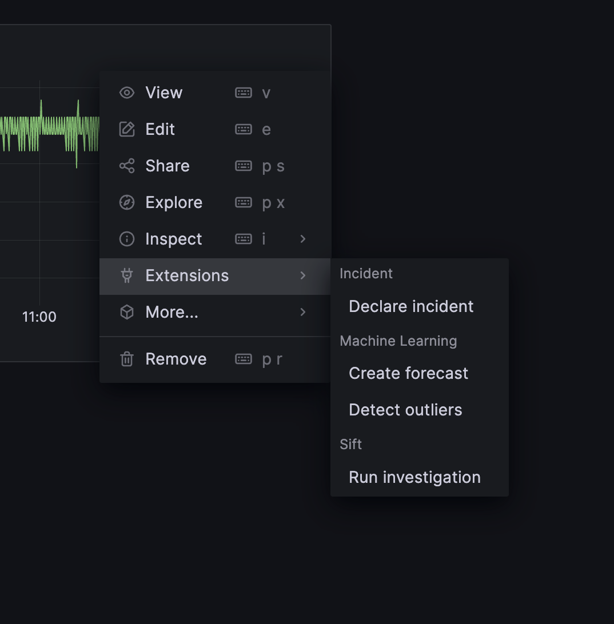Choose Explore in the context menu
Image resolution: width=614 pixels, height=624 pixels.
click(x=173, y=202)
